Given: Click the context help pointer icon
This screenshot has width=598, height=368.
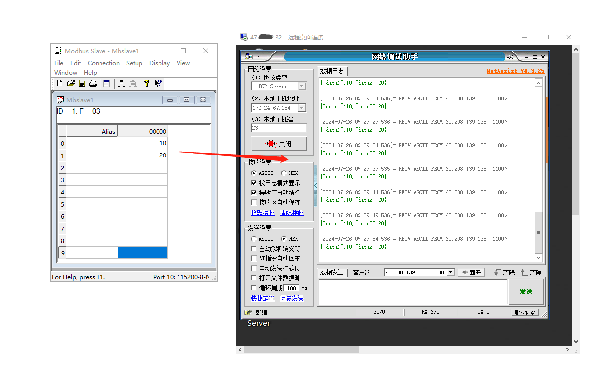Looking at the screenshot, I should 158,83.
